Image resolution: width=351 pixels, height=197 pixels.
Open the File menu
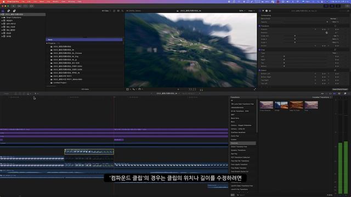pyautogui.click(x=23, y=2)
